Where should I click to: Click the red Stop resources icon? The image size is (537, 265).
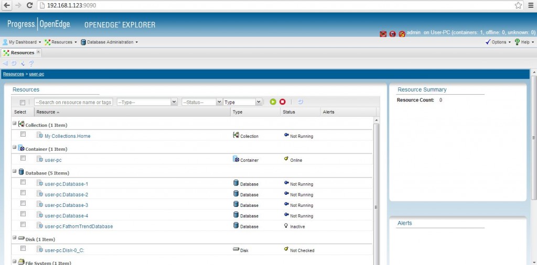[282, 102]
